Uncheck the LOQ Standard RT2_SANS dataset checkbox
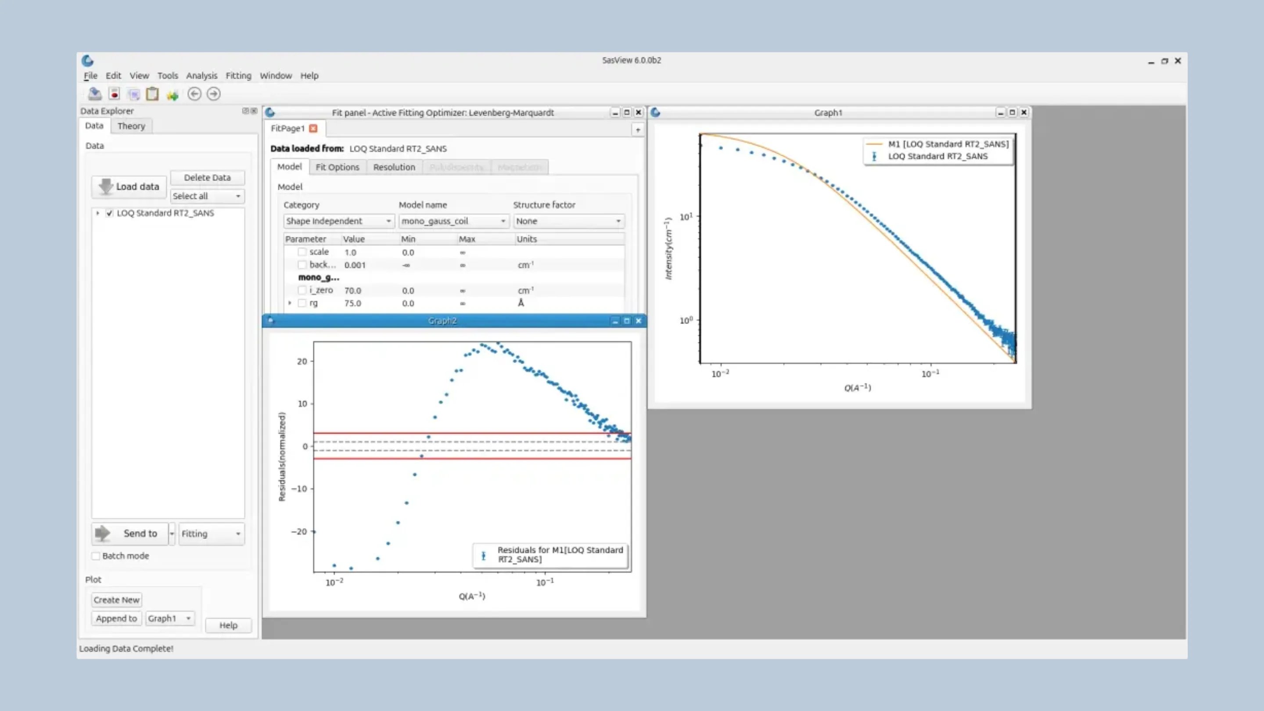 pos(109,213)
